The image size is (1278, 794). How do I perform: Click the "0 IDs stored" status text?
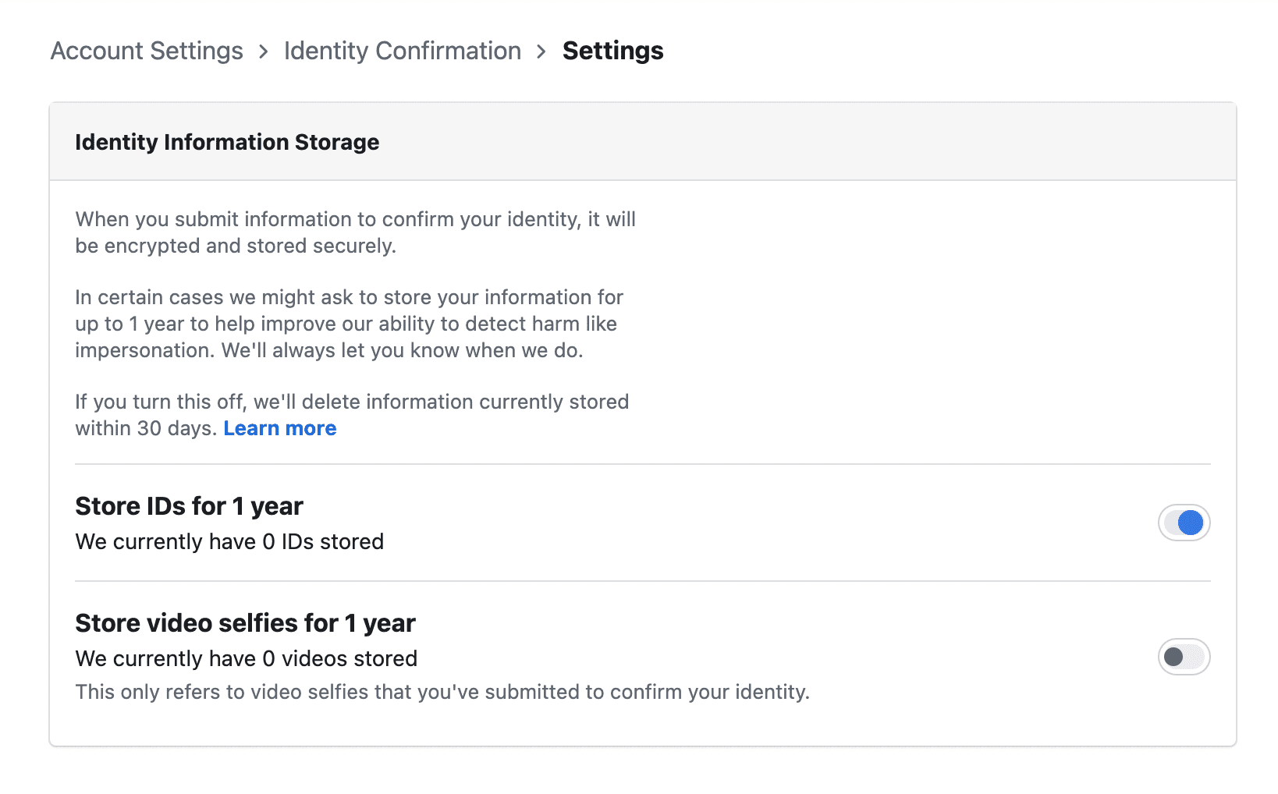tap(229, 541)
